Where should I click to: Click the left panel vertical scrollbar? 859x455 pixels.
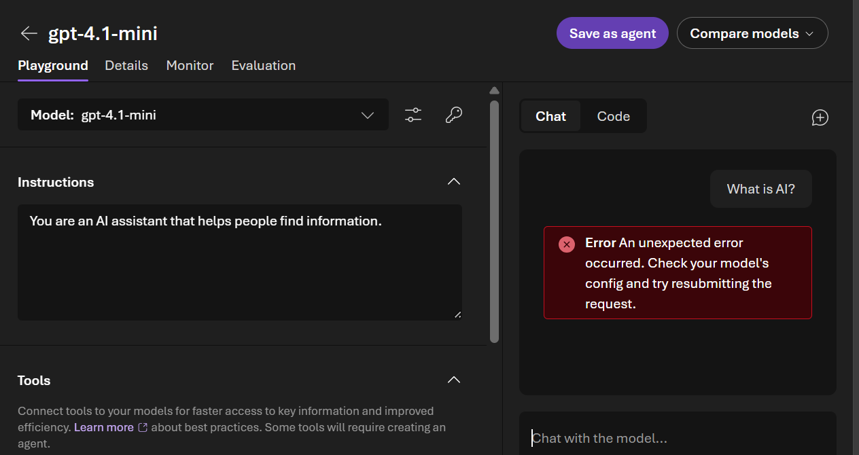(x=494, y=221)
